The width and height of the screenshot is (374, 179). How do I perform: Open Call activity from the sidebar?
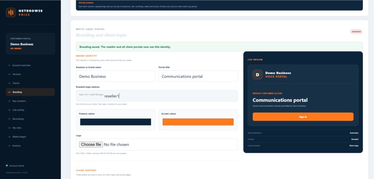(30, 110)
